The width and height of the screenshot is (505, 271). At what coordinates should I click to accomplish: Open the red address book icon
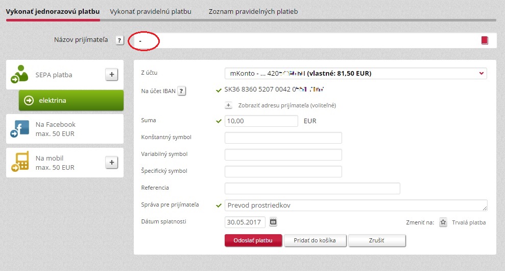point(485,40)
